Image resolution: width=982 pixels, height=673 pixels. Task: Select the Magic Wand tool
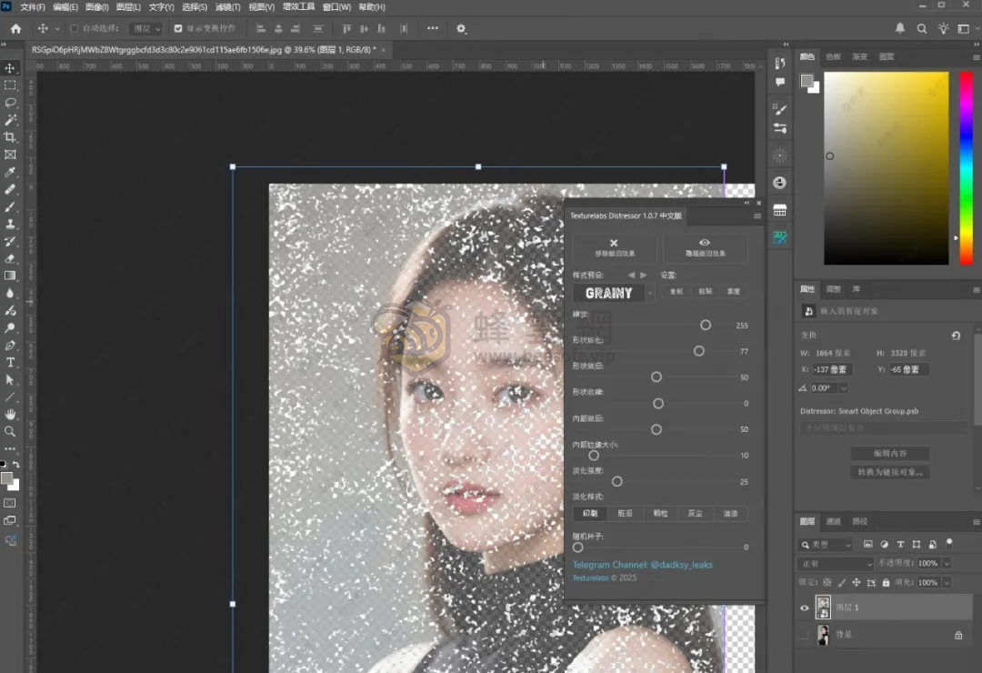click(x=10, y=120)
